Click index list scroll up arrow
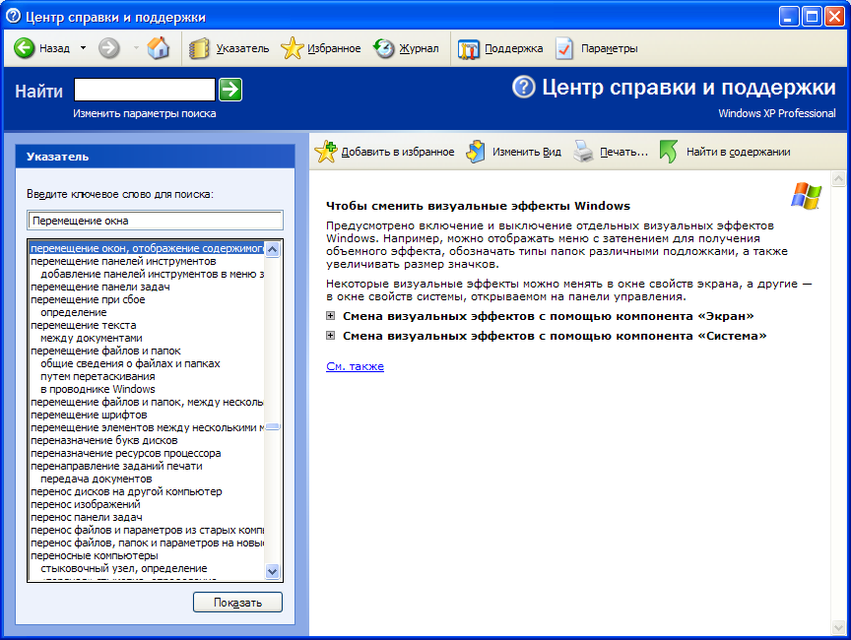This screenshot has height=640, width=851. coord(273,249)
